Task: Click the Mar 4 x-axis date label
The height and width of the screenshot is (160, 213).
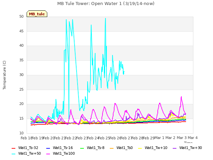Action: (x=193, y=138)
